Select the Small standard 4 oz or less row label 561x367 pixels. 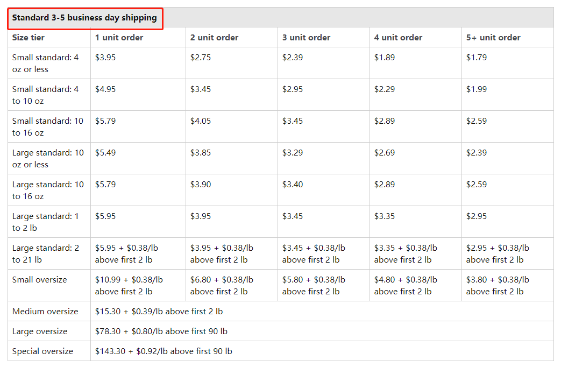[45, 63]
